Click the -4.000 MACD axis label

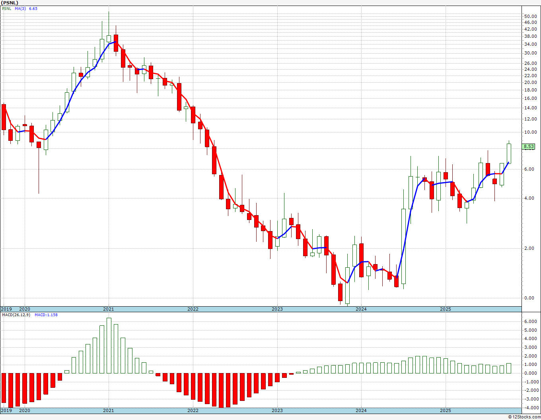pos(530,408)
